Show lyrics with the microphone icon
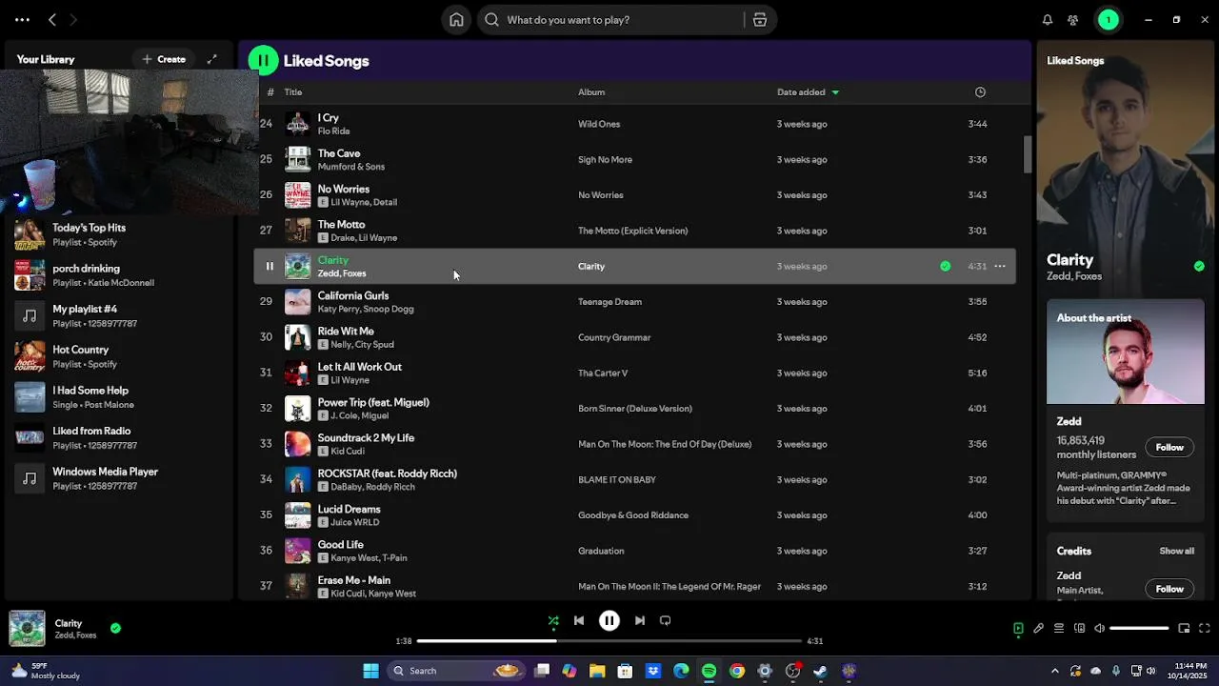1219x686 pixels. point(1039,629)
